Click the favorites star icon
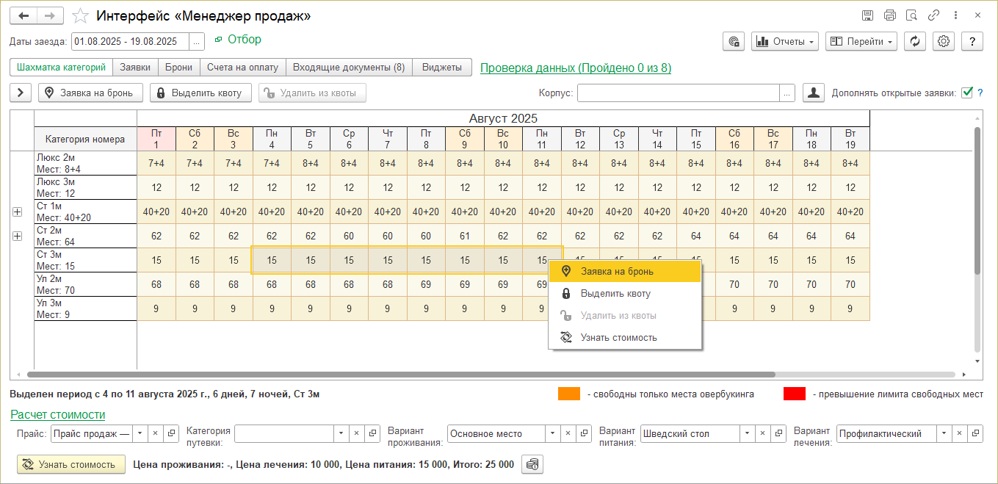The image size is (998, 484). tap(82, 15)
